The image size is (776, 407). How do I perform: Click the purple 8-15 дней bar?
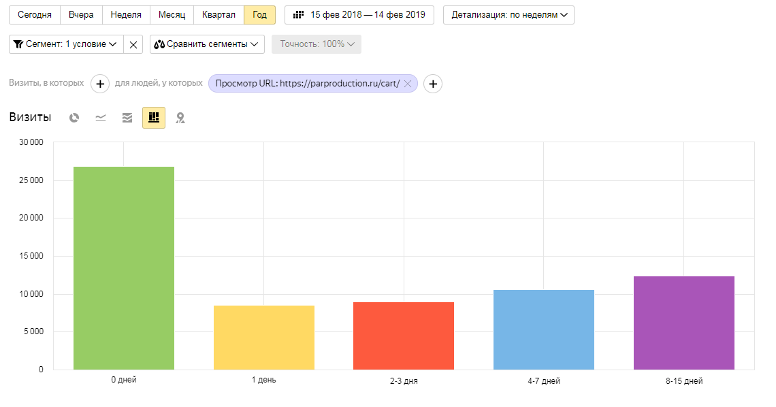[x=683, y=323]
